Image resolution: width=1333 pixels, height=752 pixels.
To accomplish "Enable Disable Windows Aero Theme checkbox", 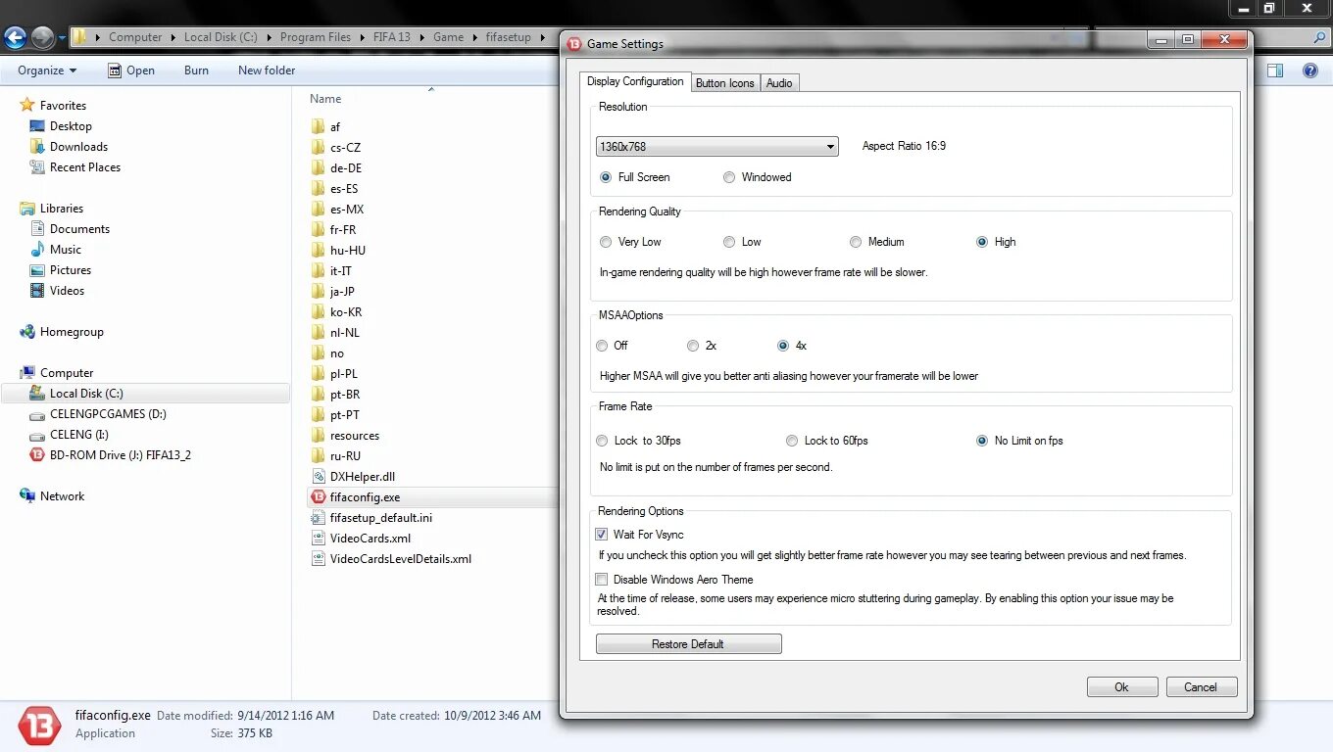I will pos(602,580).
